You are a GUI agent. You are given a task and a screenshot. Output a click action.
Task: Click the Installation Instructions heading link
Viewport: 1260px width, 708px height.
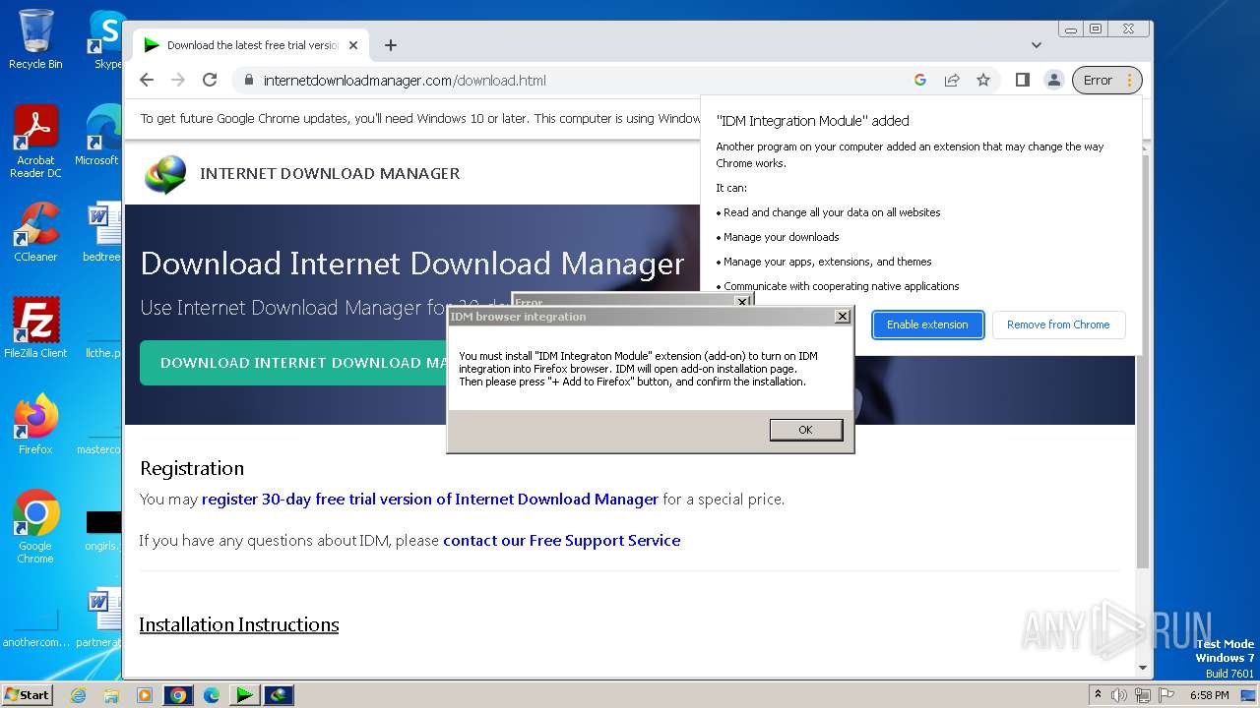pos(239,624)
